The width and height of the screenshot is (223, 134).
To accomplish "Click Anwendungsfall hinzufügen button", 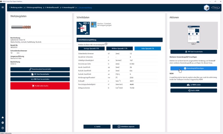I will (194, 68).
